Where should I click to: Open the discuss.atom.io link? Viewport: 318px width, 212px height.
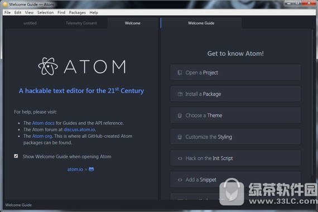79,129
